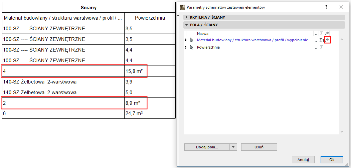Click the Materiał budowlany column header in the table
The height and width of the screenshot is (168, 351).
pyautogui.click(x=63, y=18)
